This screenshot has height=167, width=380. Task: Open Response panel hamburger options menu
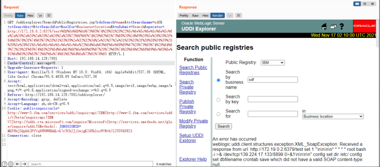pyautogui.click(x=238, y=15)
